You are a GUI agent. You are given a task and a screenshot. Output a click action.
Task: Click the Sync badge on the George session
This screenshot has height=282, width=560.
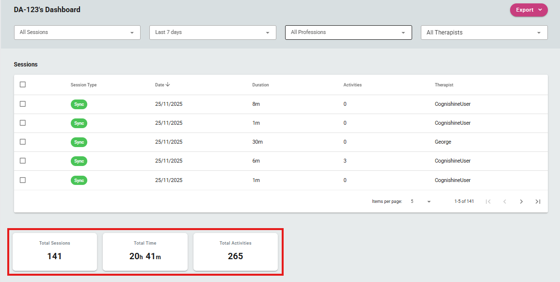[x=79, y=142]
